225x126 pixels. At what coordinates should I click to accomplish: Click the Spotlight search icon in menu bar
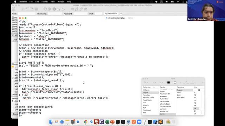[183, 2]
